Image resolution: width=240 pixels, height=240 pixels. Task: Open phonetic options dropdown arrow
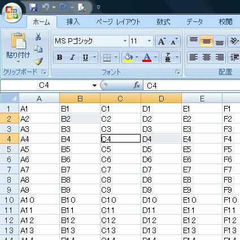[x=177, y=57]
